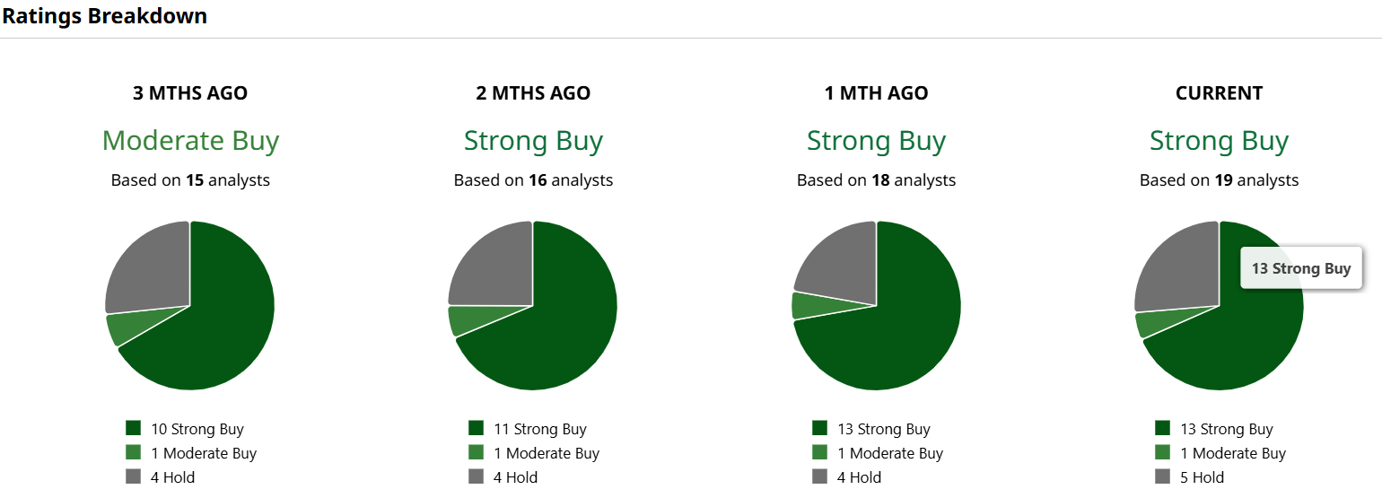Click the gray 4 Hold swatch under 3 MTHS AGO
Viewport: 1382px width, 498px height.
click(x=134, y=477)
